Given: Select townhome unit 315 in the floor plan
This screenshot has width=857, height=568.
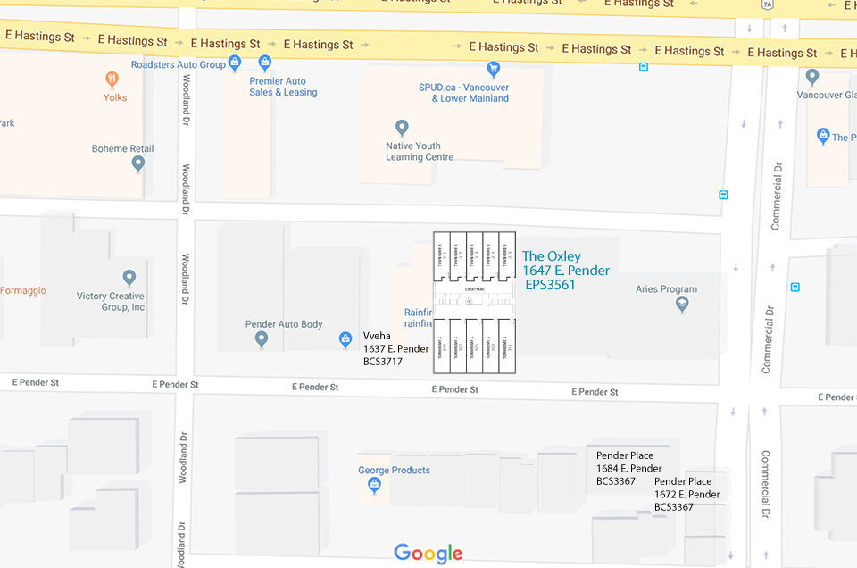Looking at the screenshot, I should [507, 255].
